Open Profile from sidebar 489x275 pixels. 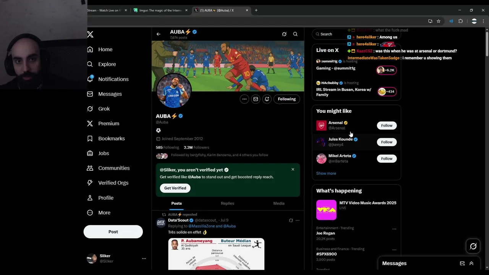(x=100, y=198)
